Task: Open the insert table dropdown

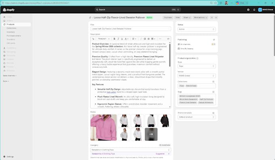Action: click(x=153, y=39)
